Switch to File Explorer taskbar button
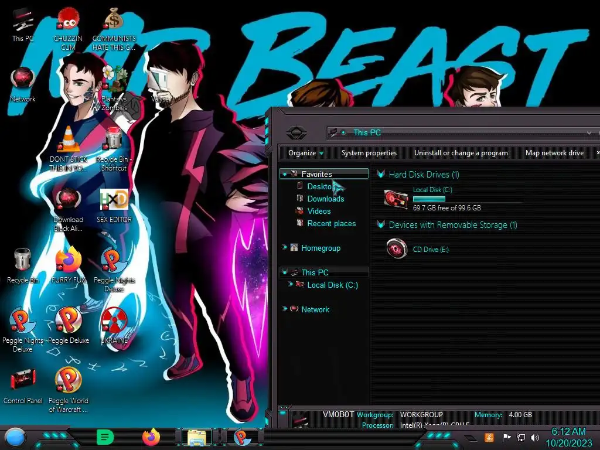This screenshot has width=600, height=450. coord(197,437)
